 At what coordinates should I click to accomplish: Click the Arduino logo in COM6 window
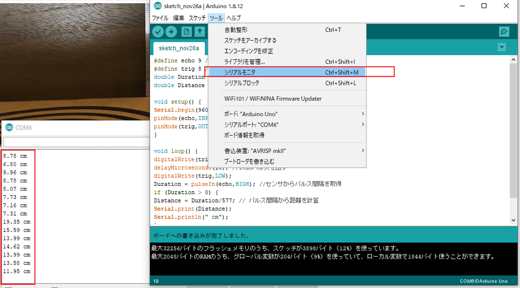tap(9, 128)
